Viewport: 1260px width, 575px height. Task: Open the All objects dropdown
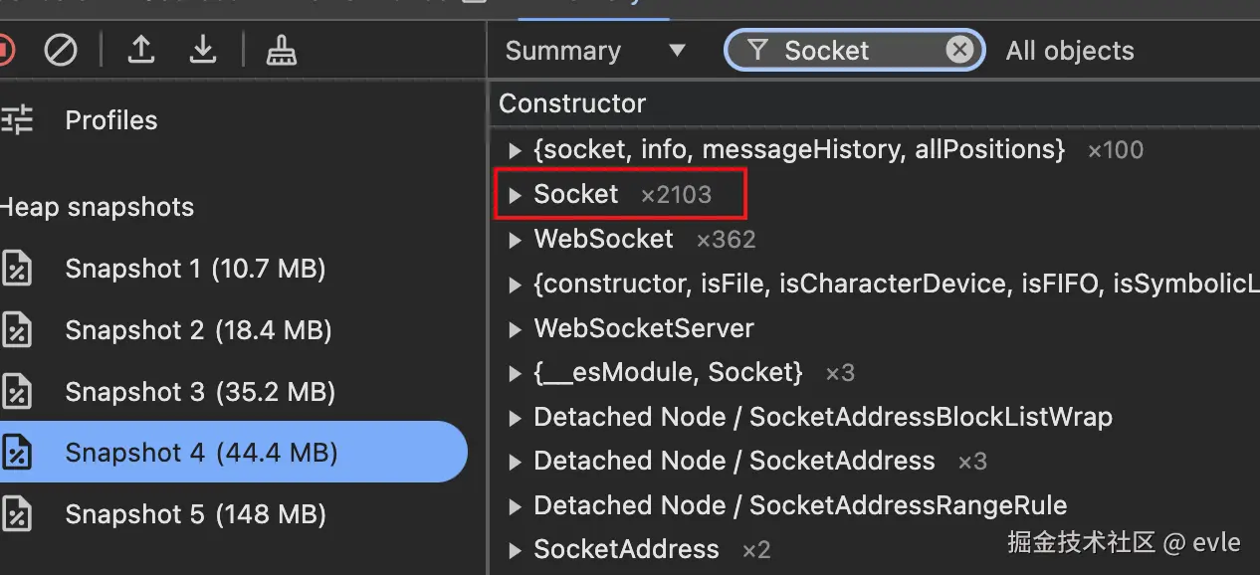(x=1070, y=51)
